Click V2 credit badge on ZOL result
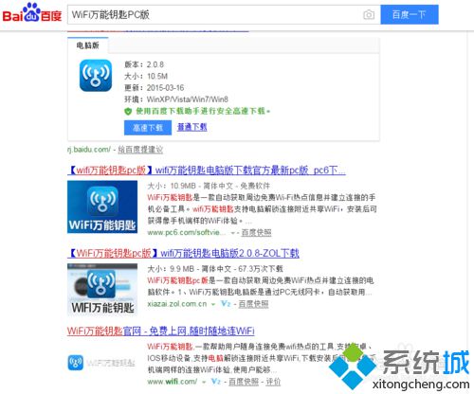The image size is (474, 394). [226, 304]
